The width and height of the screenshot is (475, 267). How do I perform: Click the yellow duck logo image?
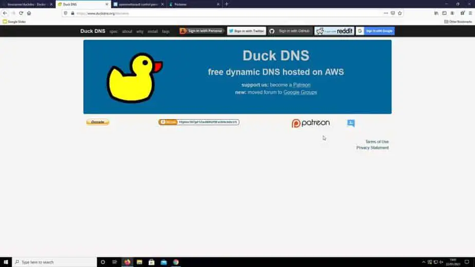click(134, 78)
